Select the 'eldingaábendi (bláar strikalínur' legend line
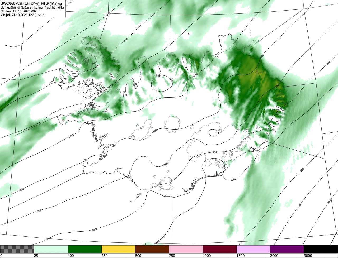The image size is (338, 258). point(32,7)
